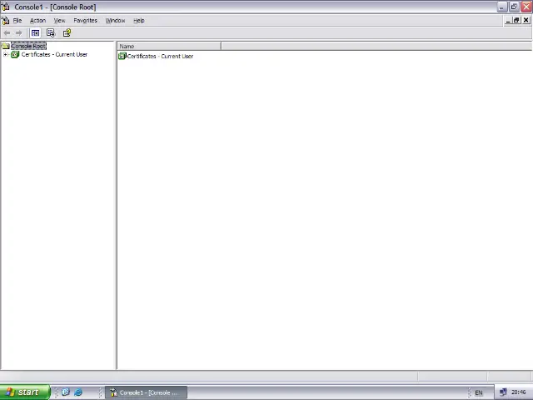This screenshot has width=533, height=400.
Task: Open the File menu
Action: [x=17, y=20]
